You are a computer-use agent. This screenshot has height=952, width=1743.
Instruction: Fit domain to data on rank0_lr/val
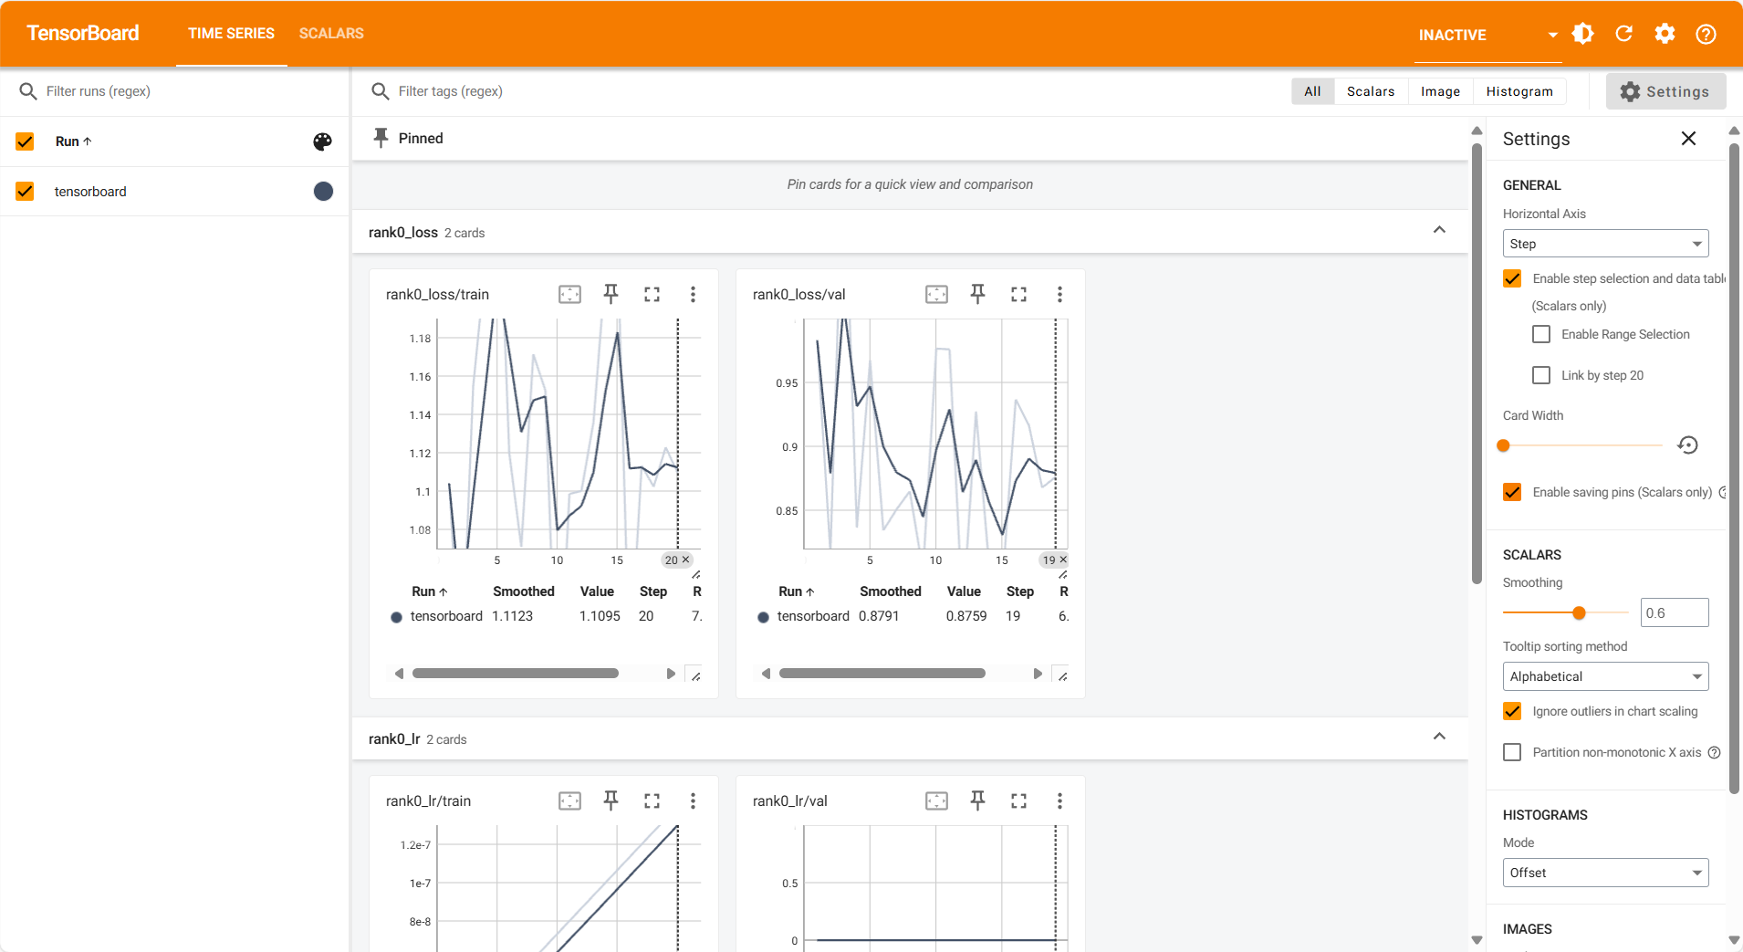pyautogui.click(x=936, y=800)
